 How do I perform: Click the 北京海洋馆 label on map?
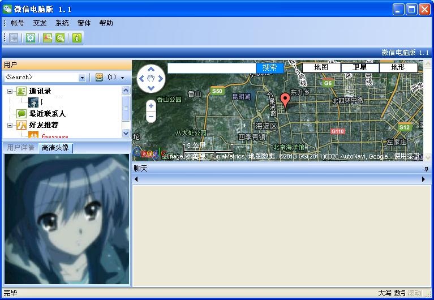coord(289,147)
